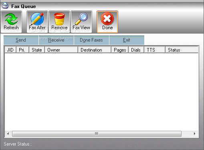Click the red Done button
The image size is (204, 150).
(107, 22)
